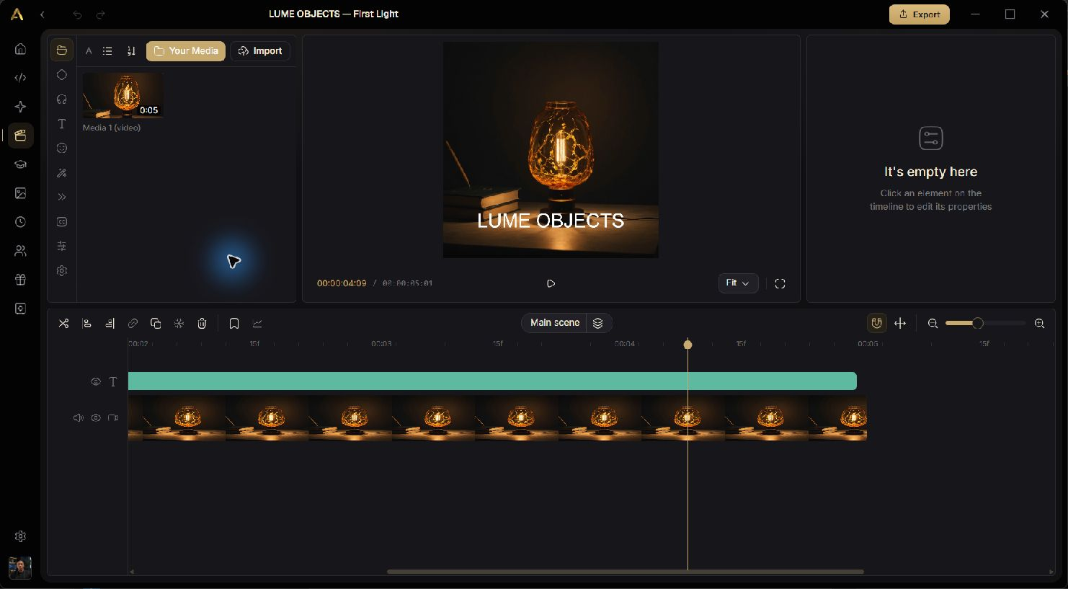This screenshot has width=1068, height=589.
Task: Click the Import button
Action: [x=260, y=51]
